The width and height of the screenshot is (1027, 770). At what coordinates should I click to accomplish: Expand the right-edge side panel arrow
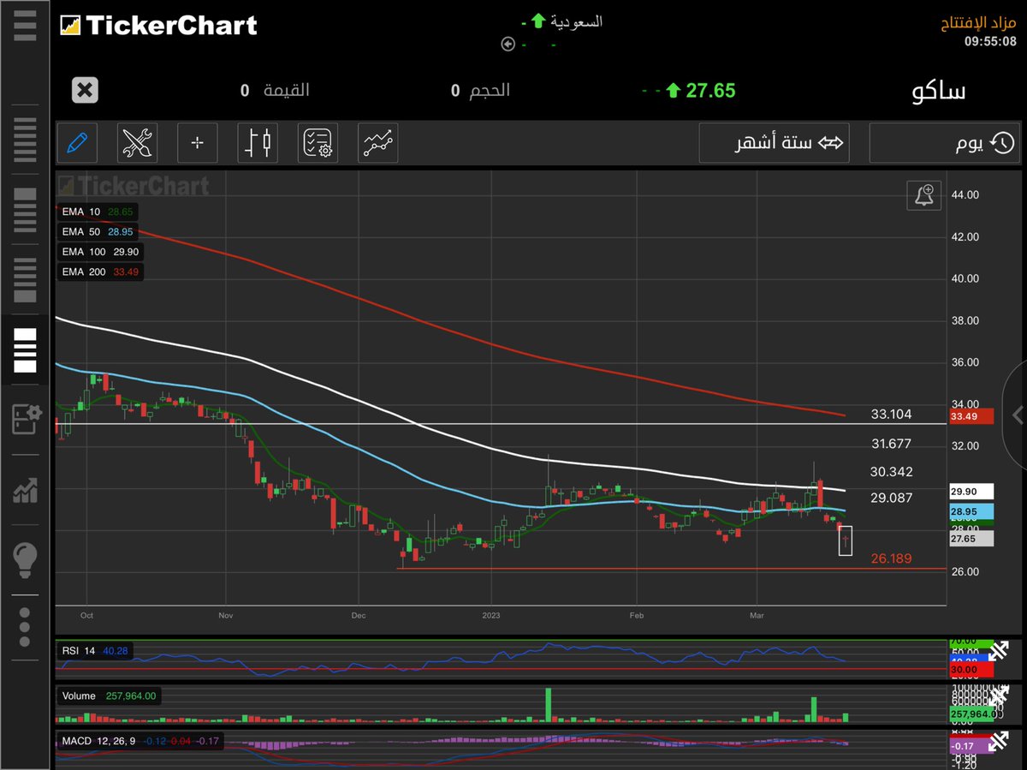click(x=1016, y=415)
